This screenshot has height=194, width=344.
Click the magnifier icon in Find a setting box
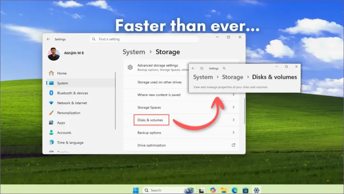pos(94,39)
